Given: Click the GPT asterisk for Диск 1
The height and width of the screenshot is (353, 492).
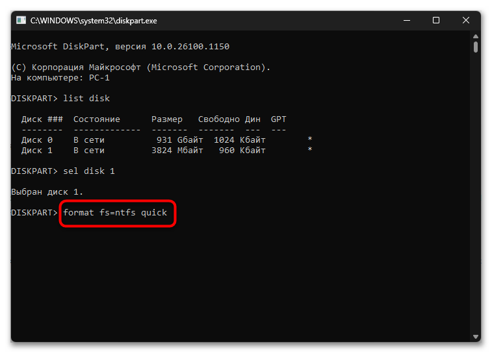Looking at the screenshot, I should tap(310, 149).
